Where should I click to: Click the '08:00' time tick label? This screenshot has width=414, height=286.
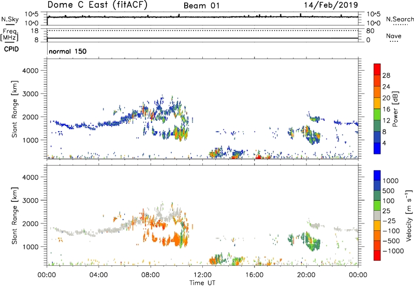pos(151,275)
